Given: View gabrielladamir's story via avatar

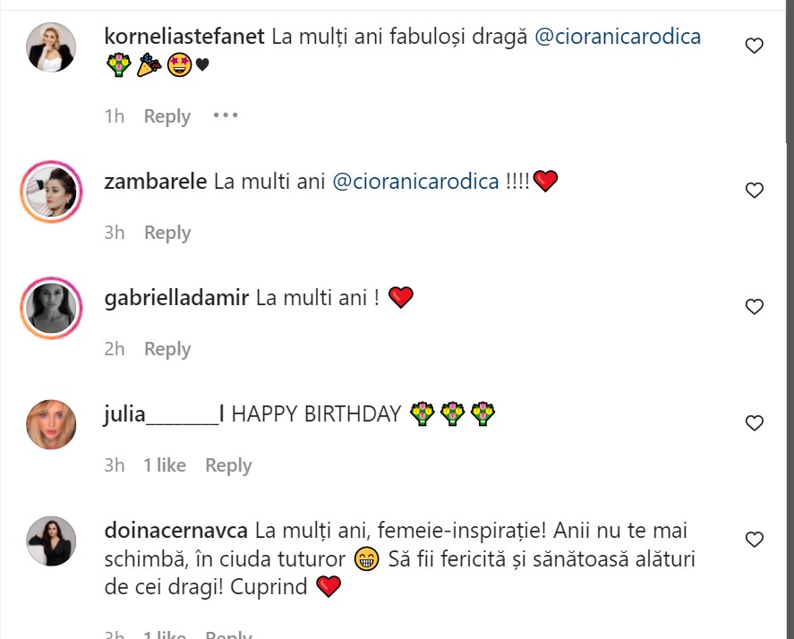Looking at the screenshot, I should click(x=51, y=308).
